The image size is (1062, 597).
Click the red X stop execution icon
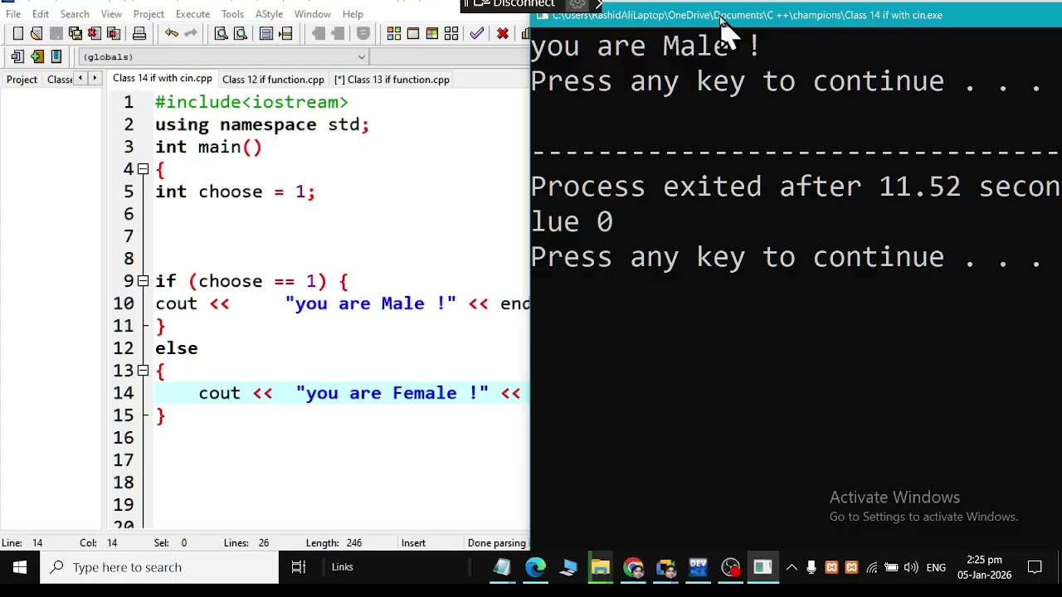[503, 33]
